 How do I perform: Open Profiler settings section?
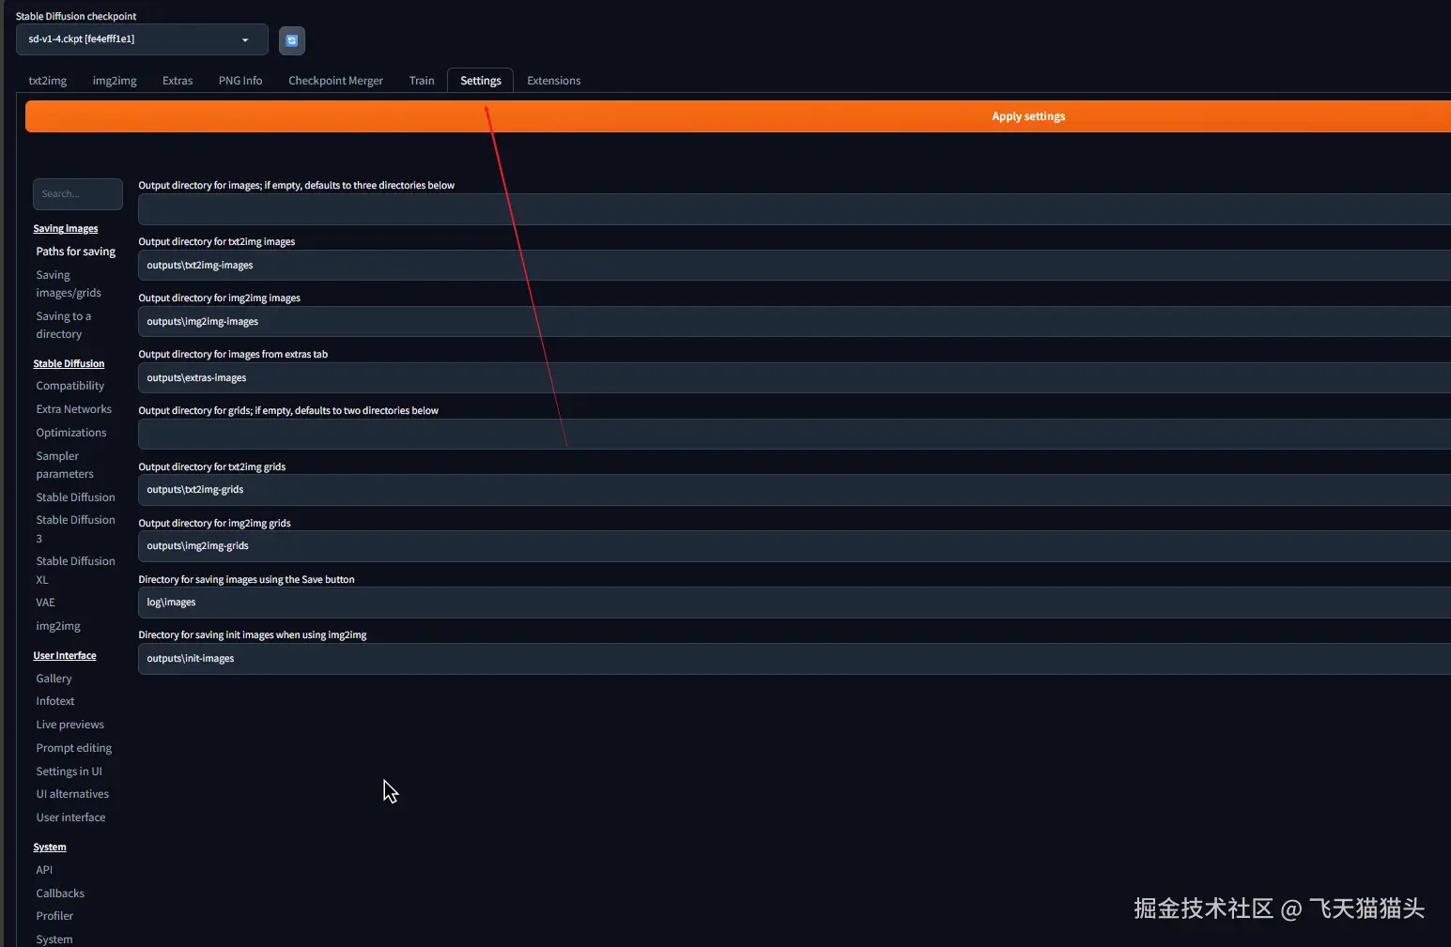click(x=54, y=916)
